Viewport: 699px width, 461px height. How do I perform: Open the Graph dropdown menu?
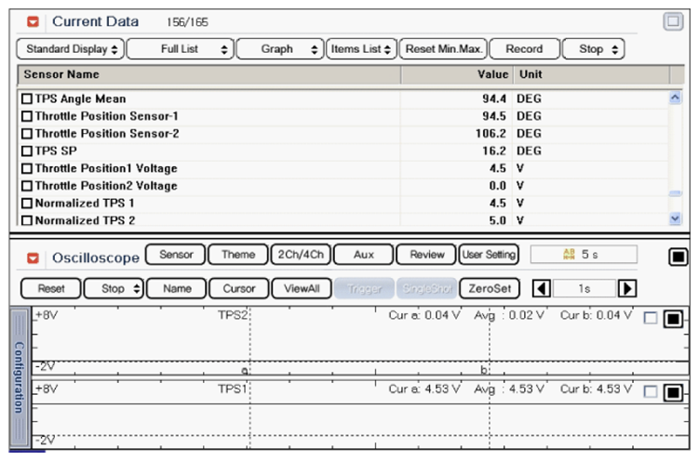(x=278, y=49)
